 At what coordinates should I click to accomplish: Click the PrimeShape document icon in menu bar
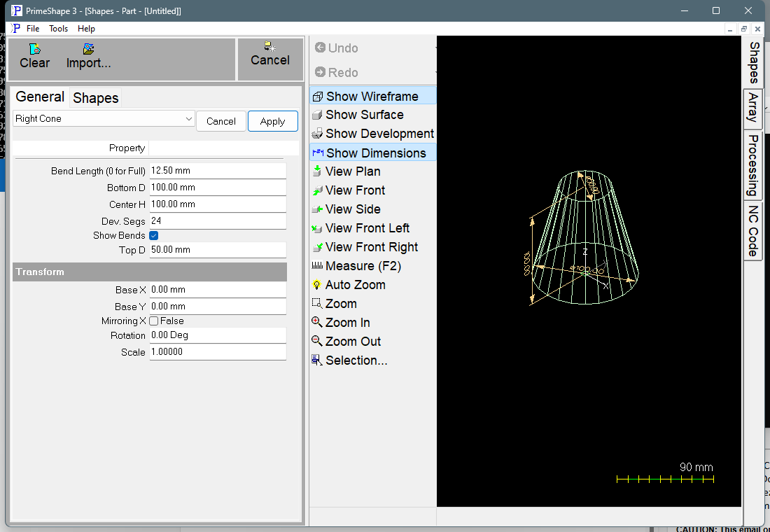click(16, 29)
